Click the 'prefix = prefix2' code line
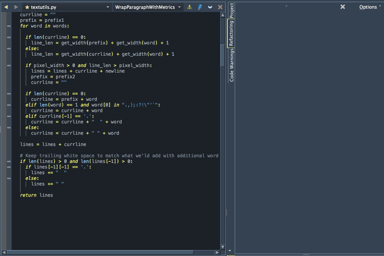This screenshot has width=384, height=256. (53, 77)
